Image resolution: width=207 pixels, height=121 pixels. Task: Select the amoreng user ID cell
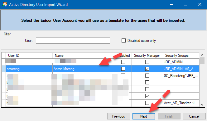(29, 69)
